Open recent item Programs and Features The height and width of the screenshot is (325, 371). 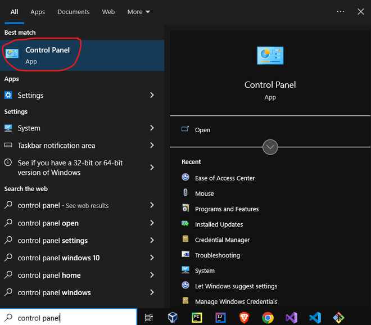(227, 209)
